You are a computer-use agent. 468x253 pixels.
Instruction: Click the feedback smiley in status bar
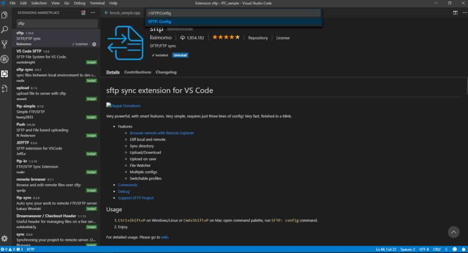point(455,249)
